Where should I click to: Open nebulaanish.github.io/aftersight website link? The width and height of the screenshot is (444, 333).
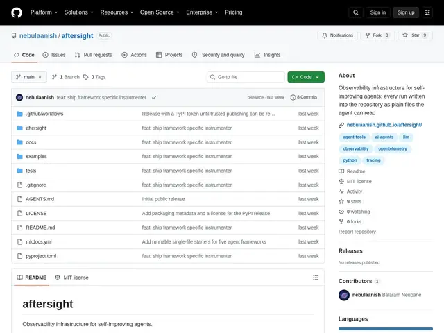pos(384,125)
